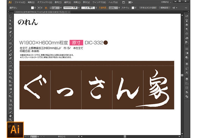The width and height of the screenshot is (197, 138).
Task: Open the Symbols panel (club icon)
Action: click(187, 25)
